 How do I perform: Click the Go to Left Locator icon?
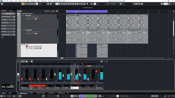[x=43, y=96]
